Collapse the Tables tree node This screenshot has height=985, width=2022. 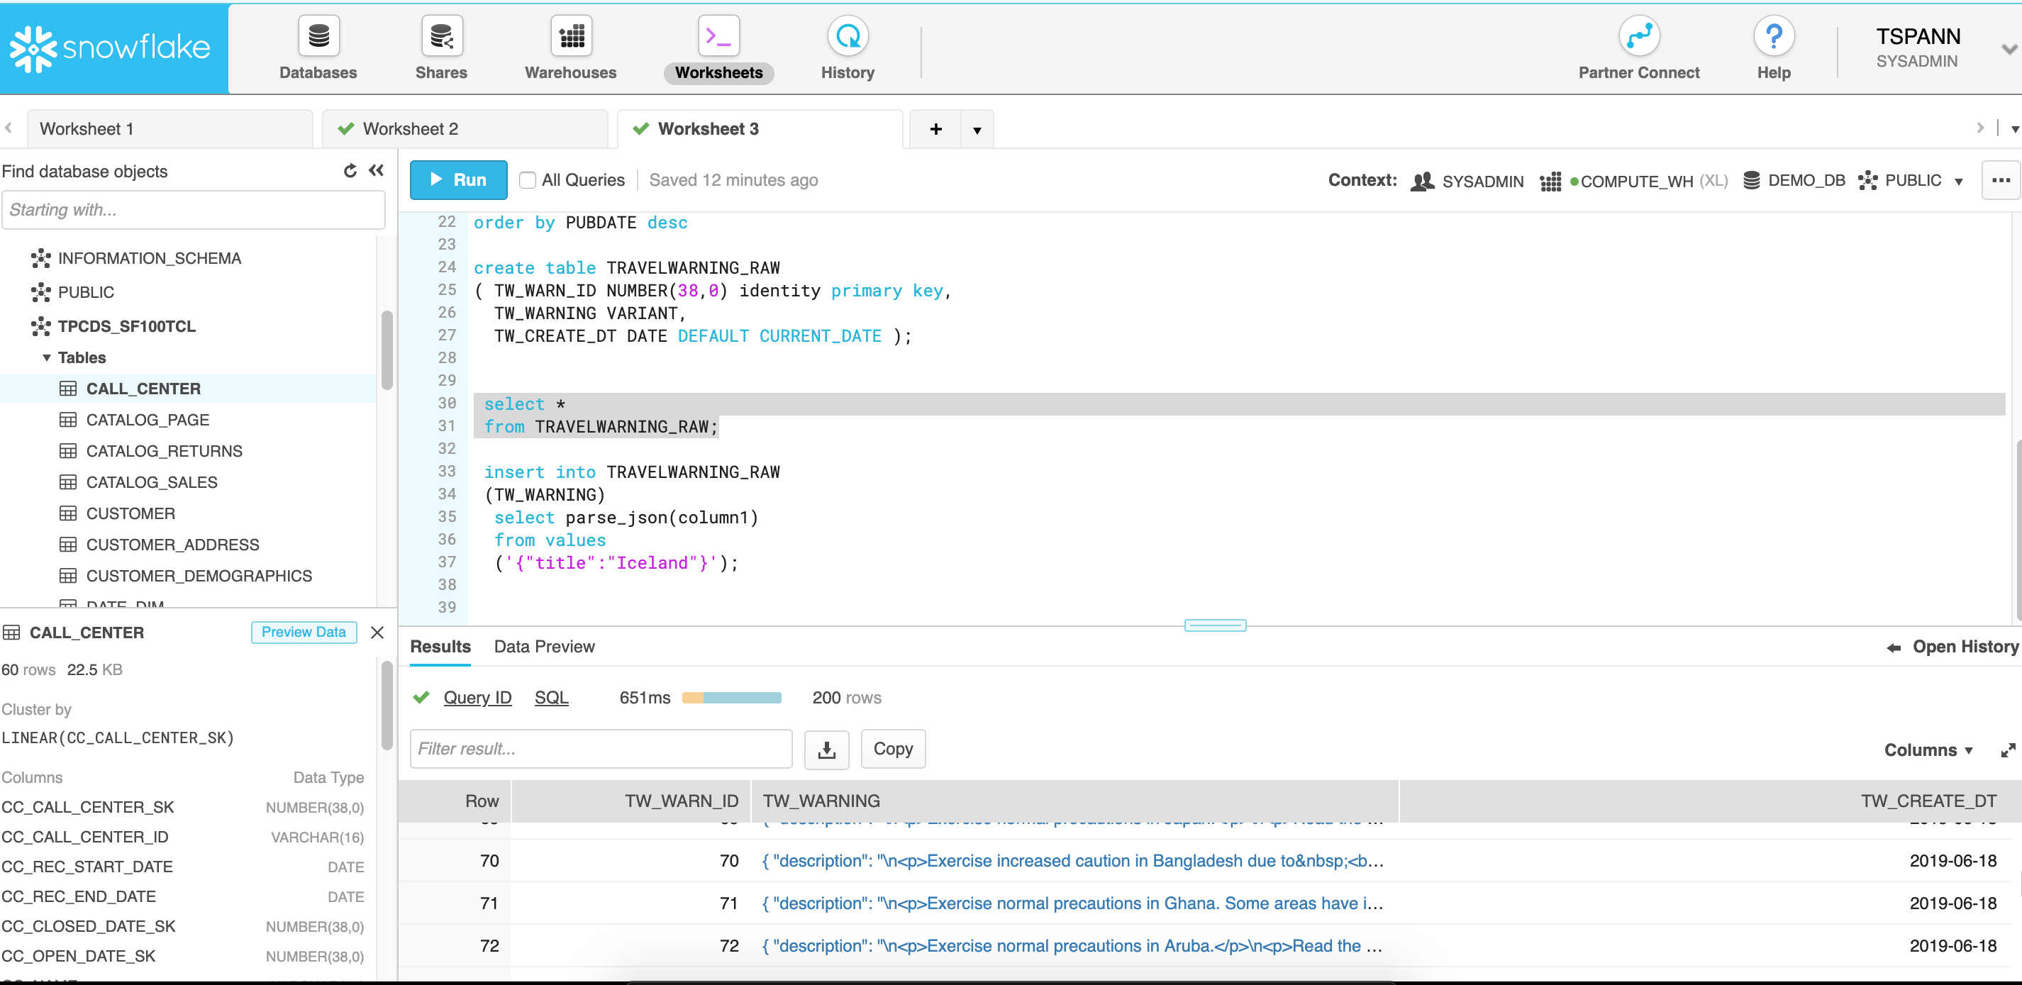(x=46, y=358)
